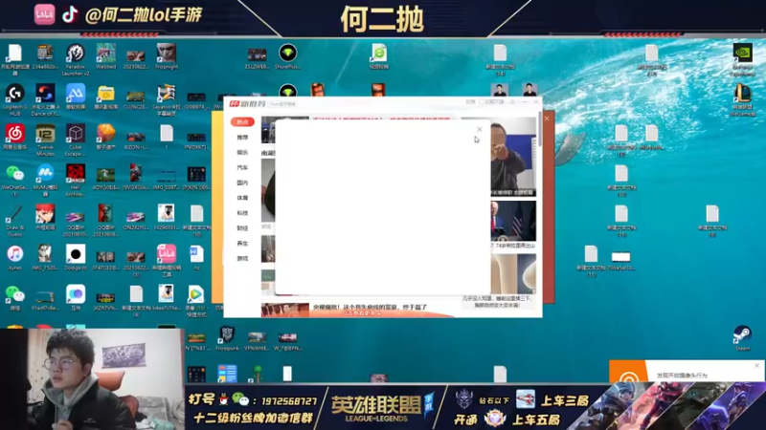The image size is (766, 430).
Task: Open the Propnight game shortcut
Action: [x=166, y=53]
